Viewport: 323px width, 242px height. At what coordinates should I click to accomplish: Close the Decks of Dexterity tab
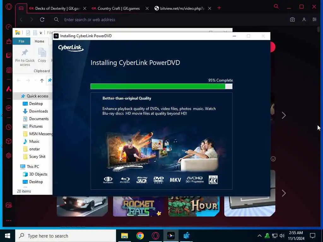85,9
